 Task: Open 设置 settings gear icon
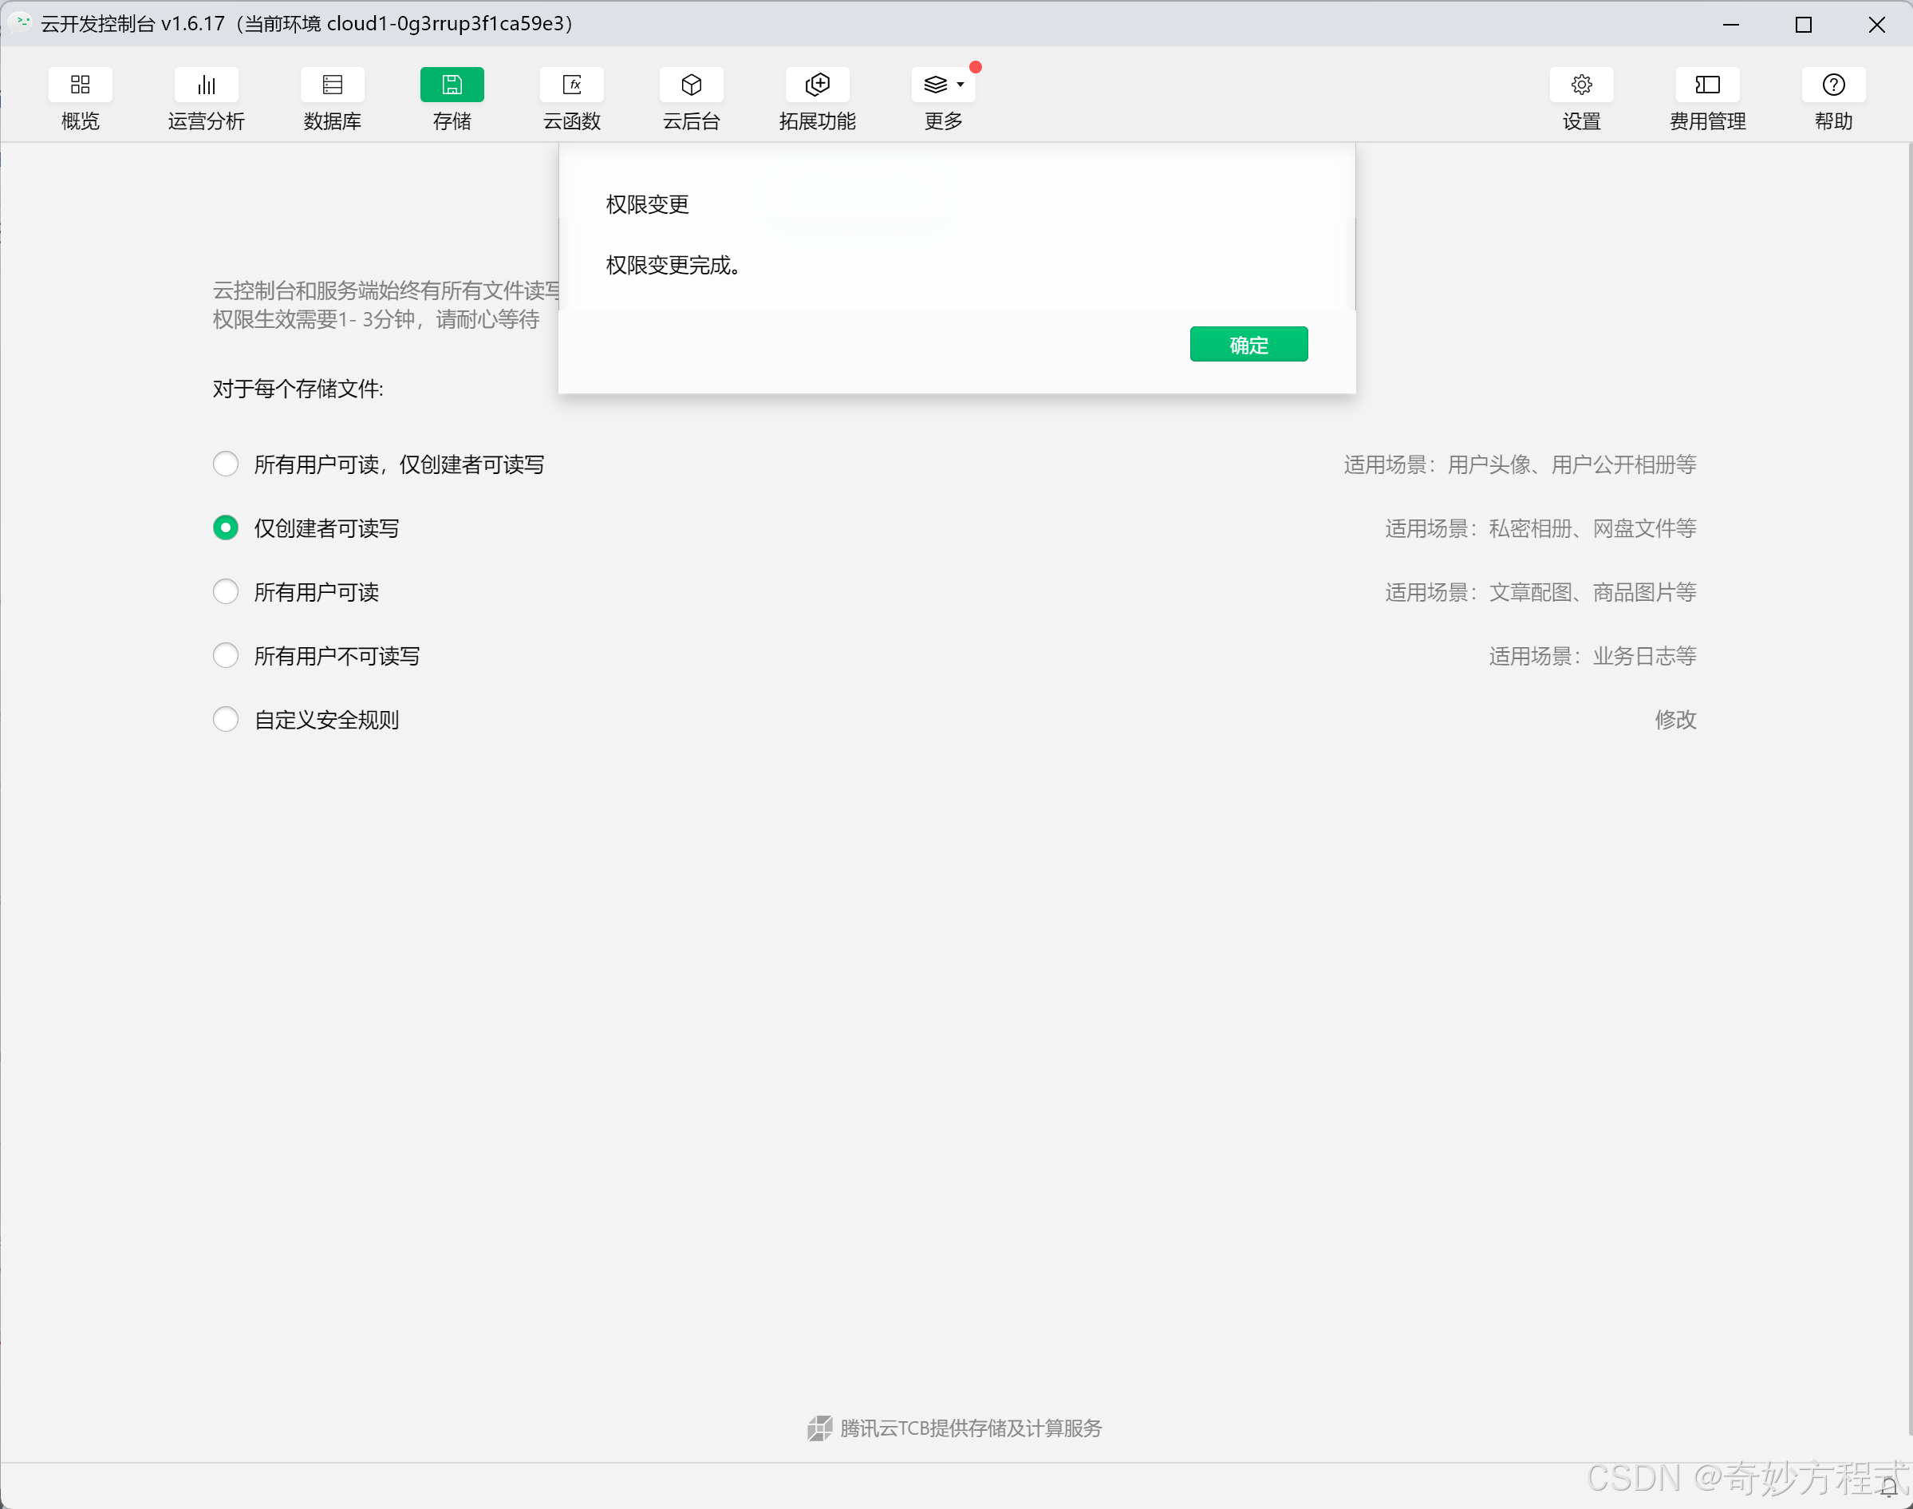(1581, 85)
